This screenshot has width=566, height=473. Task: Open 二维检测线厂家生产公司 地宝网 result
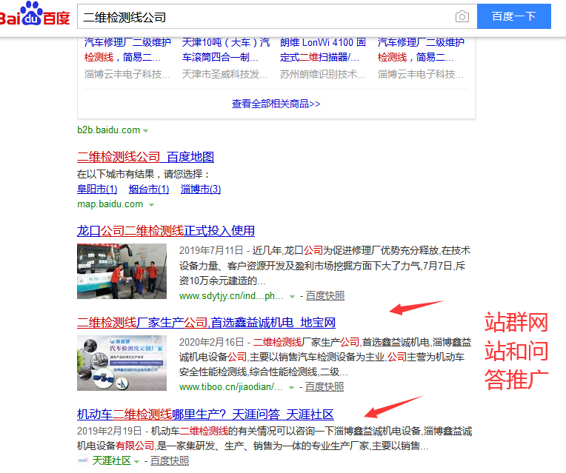tap(206, 322)
